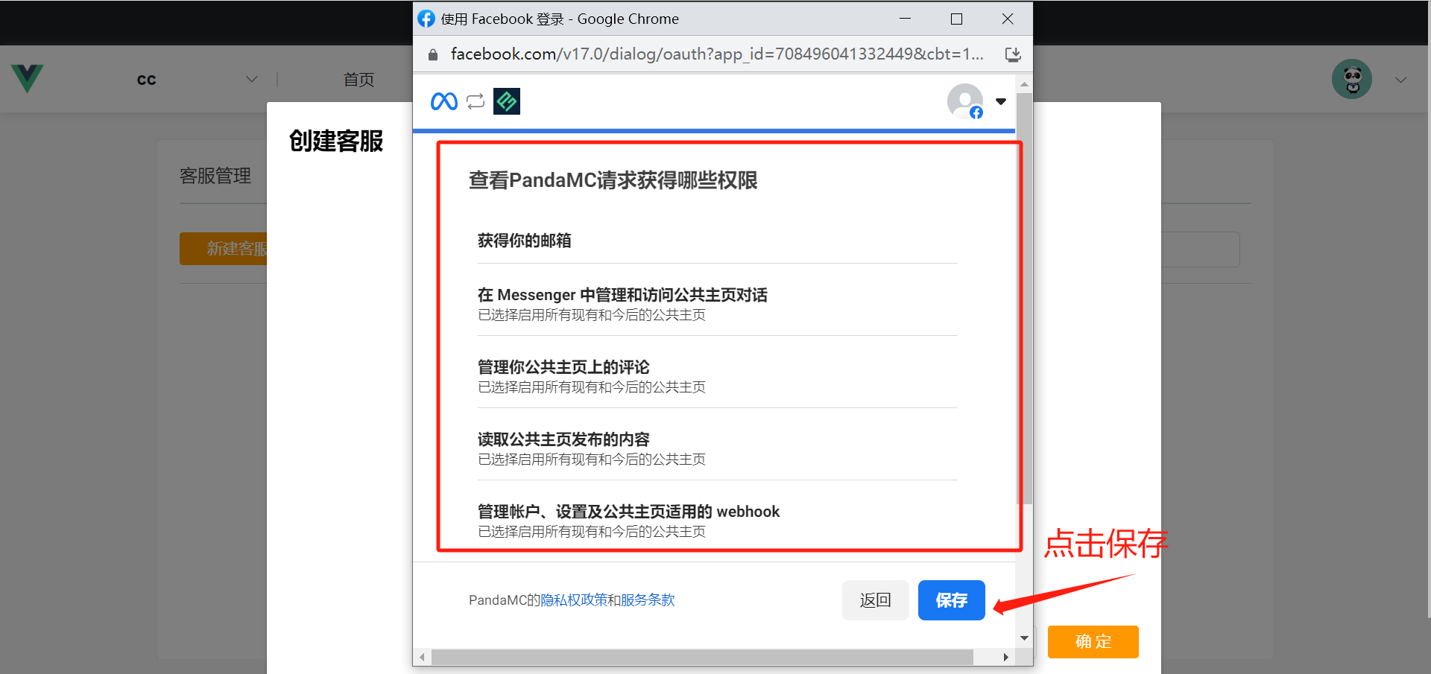Click the PandaMC app icon
This screenshot has width=1431, height=674.
507,101
